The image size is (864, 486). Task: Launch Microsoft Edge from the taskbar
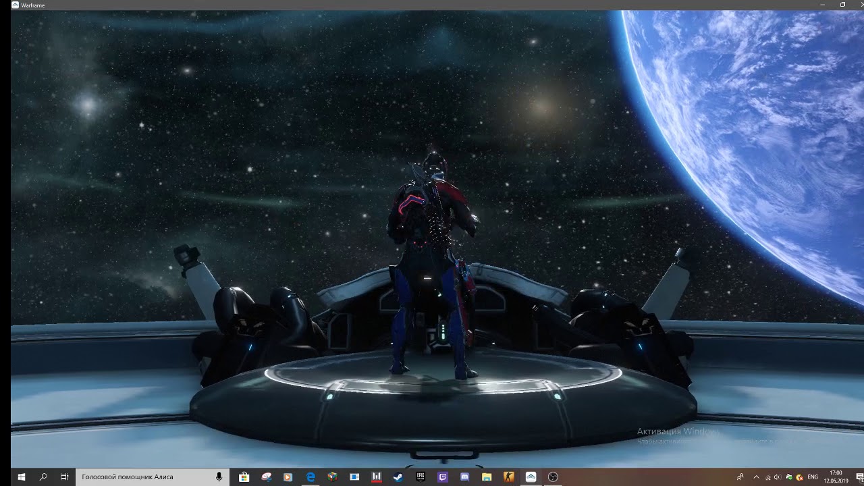tap(310, 477)
